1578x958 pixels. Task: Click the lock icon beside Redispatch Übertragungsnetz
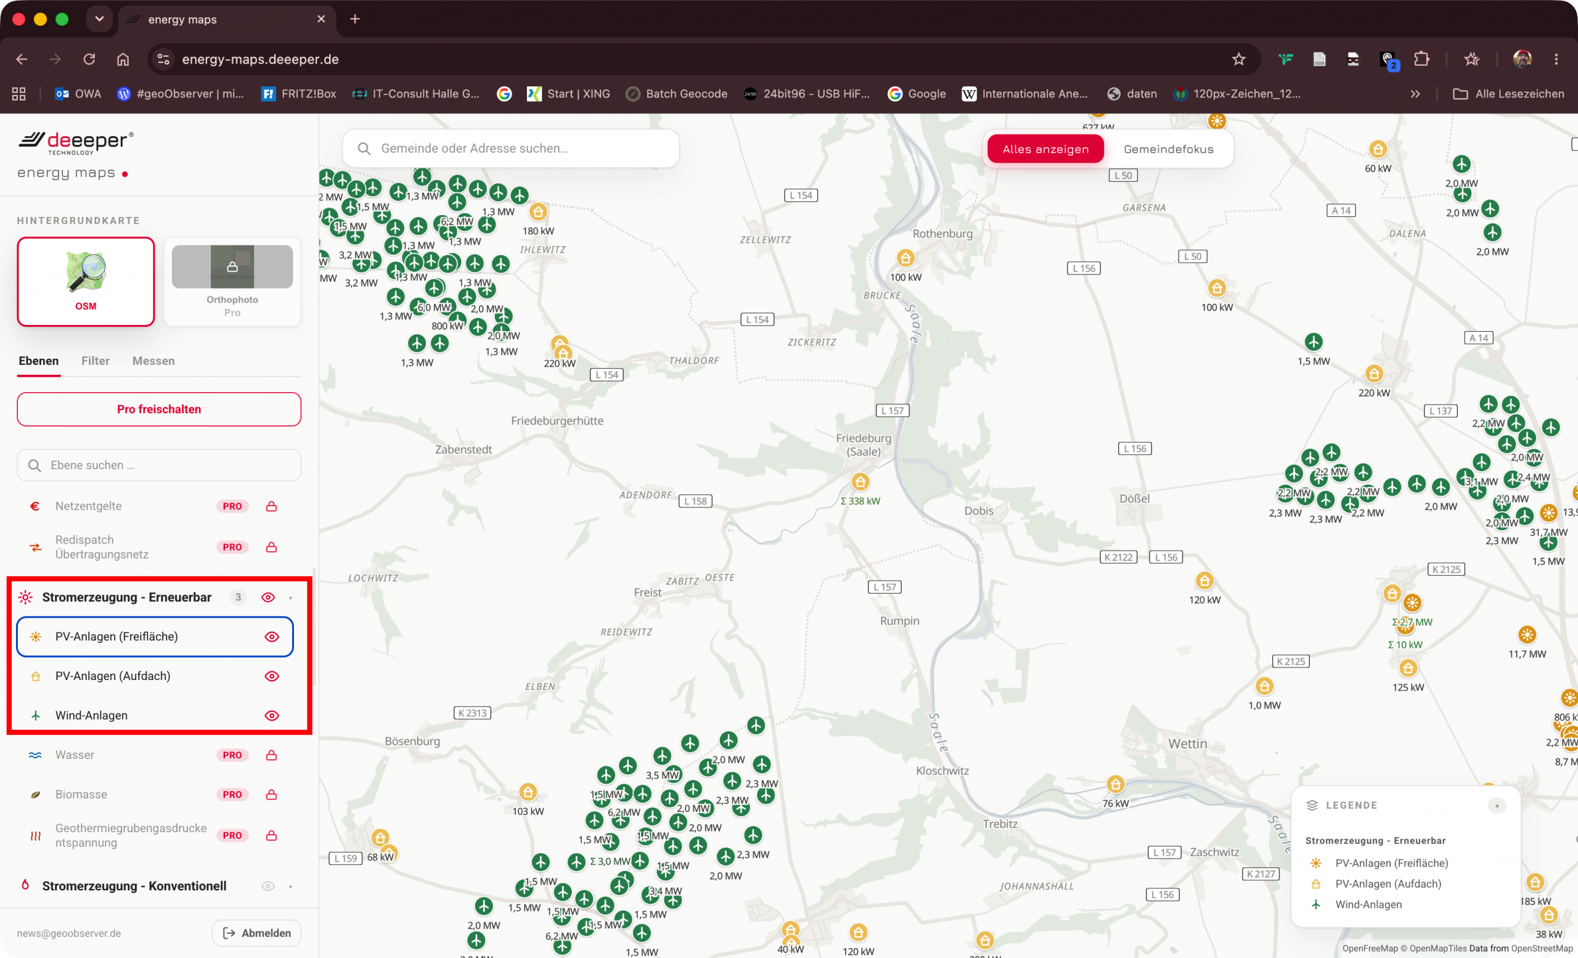(x=272, y=547)
